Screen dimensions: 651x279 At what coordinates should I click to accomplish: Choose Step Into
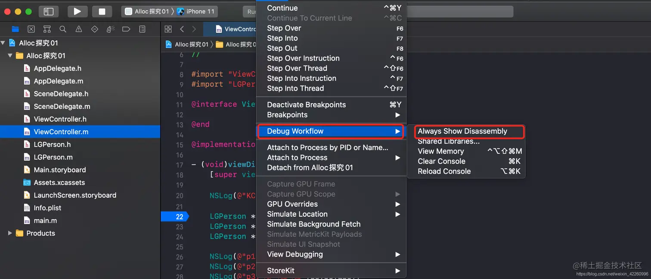point(332,38)
